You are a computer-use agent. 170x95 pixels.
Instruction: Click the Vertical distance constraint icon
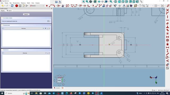[168, 51]
